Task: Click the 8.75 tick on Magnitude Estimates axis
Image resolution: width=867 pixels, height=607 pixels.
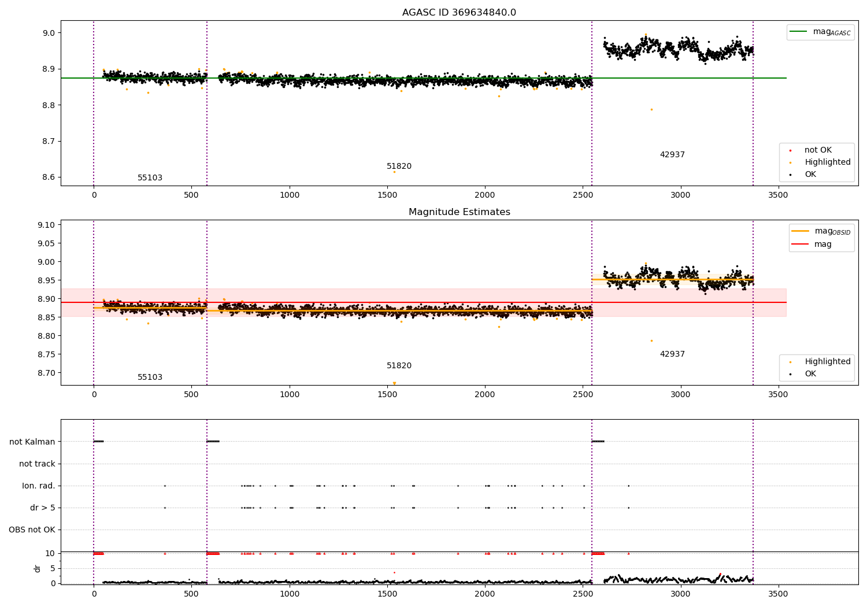Action: tap(46, 355)
